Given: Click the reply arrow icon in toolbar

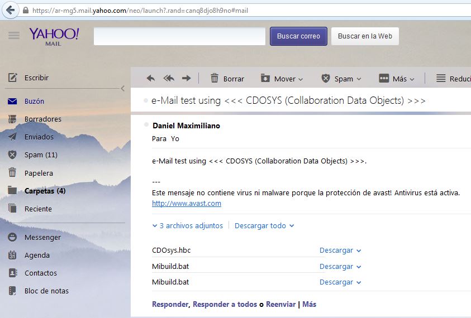Looking at the screenshot, I should tap(150, 79).
